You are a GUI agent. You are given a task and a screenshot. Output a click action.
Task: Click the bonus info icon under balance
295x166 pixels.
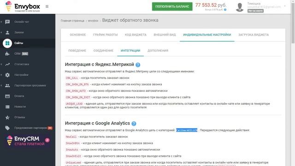[225, 10]
